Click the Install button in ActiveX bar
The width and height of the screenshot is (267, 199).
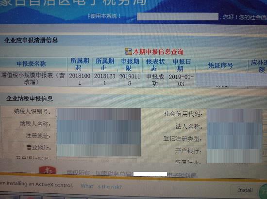[x=245, y=190]
